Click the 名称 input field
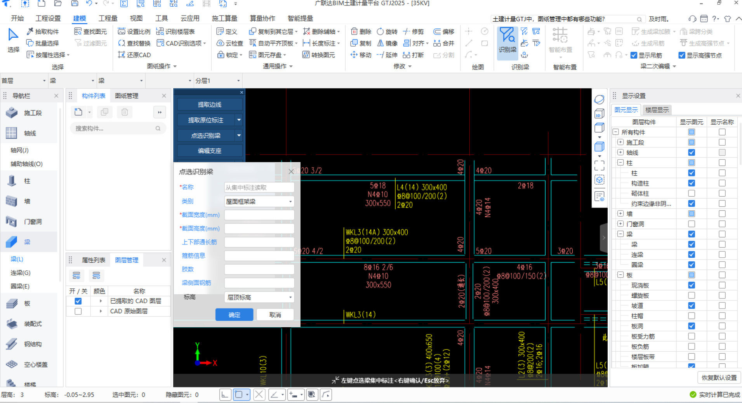The height and width of the screenshot is (403, 742). pyautogui.click(x=259, y=187)
